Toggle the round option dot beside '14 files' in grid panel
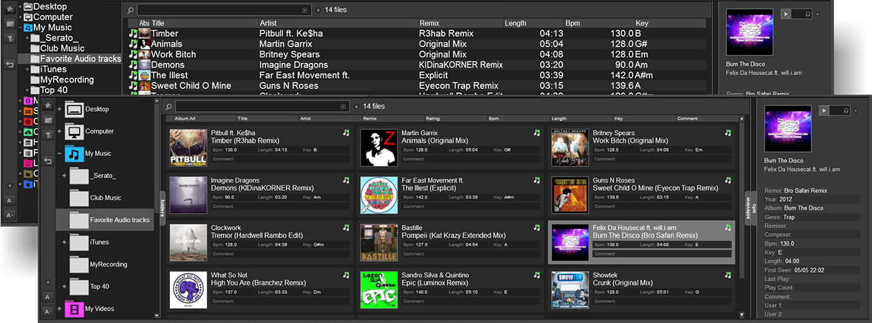Screen dimensions: 872x323 tap(356, 106)
